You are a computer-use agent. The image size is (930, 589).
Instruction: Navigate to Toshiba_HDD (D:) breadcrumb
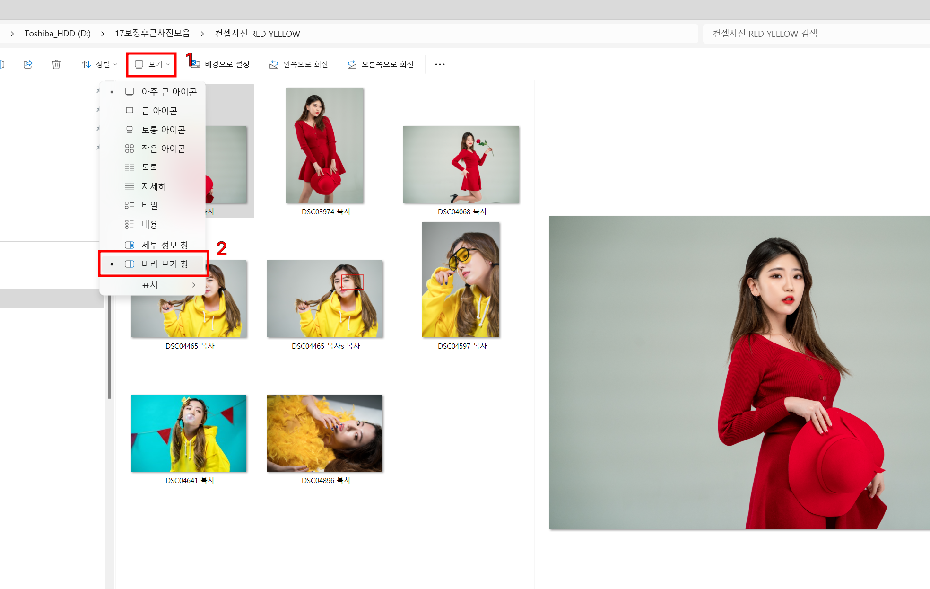pyautogui.click(x=58, y=34)
